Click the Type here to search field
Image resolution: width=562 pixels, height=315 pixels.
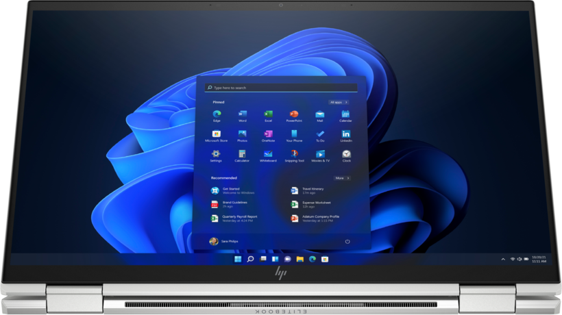coord(281,88)
